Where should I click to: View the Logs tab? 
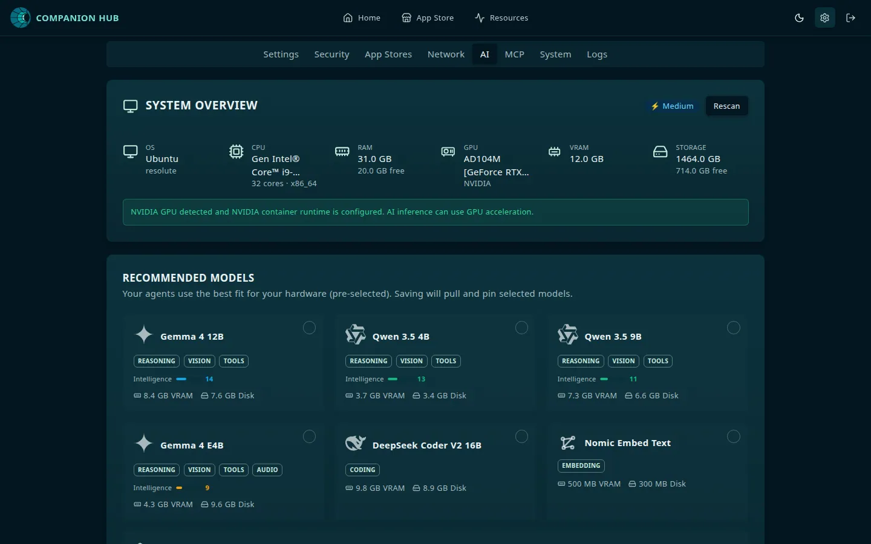[x=597, y=54]
